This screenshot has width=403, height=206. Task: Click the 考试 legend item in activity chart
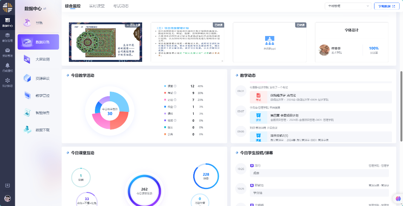169,93
